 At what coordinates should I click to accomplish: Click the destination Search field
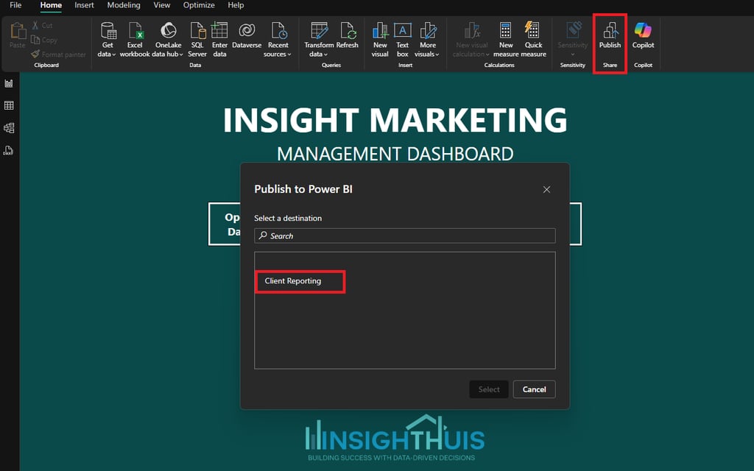point(404,235)
